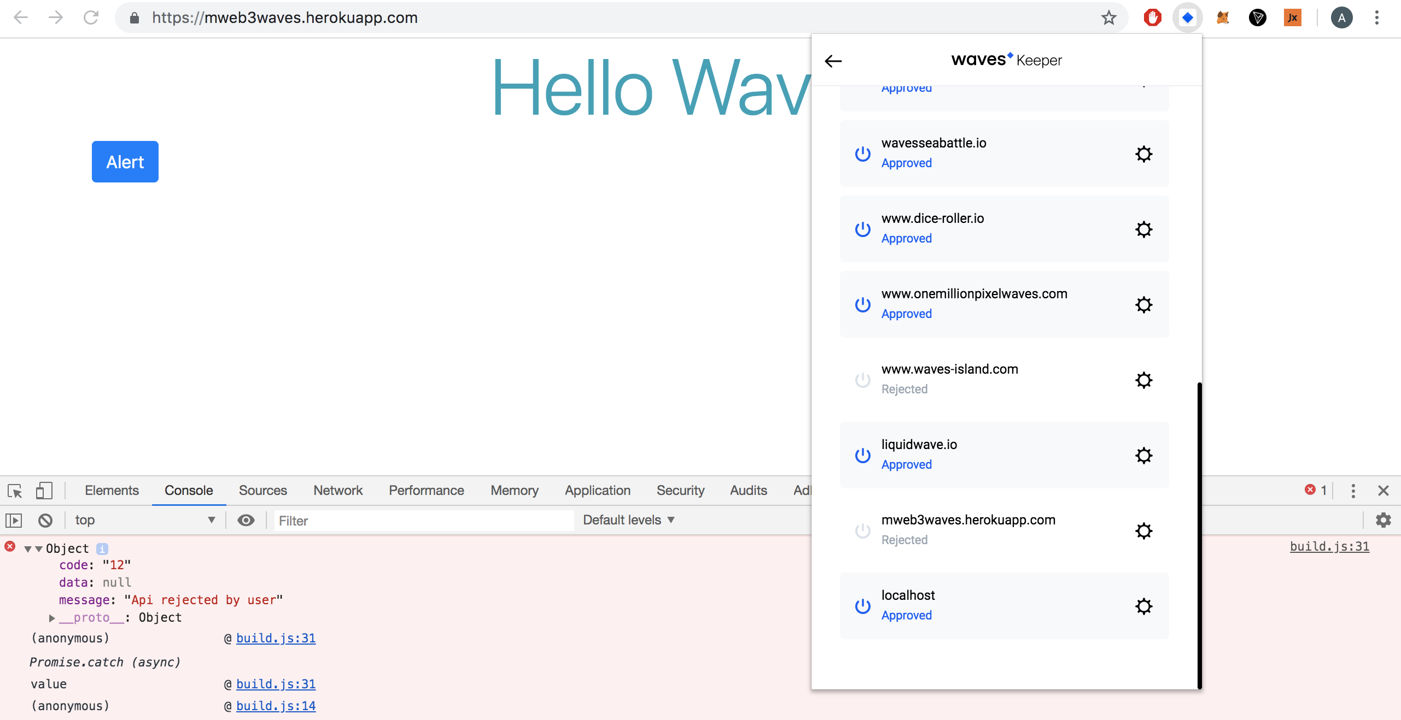This screenshot has width=1401, height=720.
Task: Click the Waves Keeper extension icon
Action: point(1187,18)
